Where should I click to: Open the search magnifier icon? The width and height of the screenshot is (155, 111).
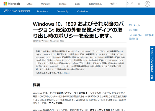point(132,4)
